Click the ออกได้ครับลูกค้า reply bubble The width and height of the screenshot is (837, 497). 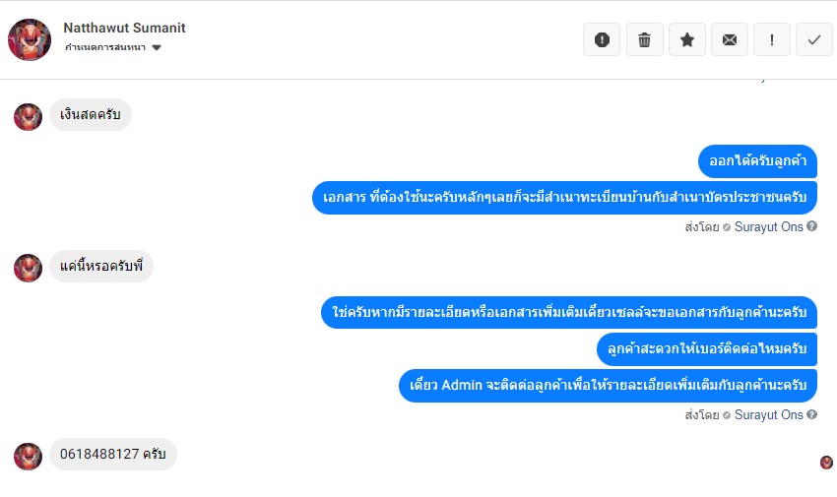click(758, 160)
